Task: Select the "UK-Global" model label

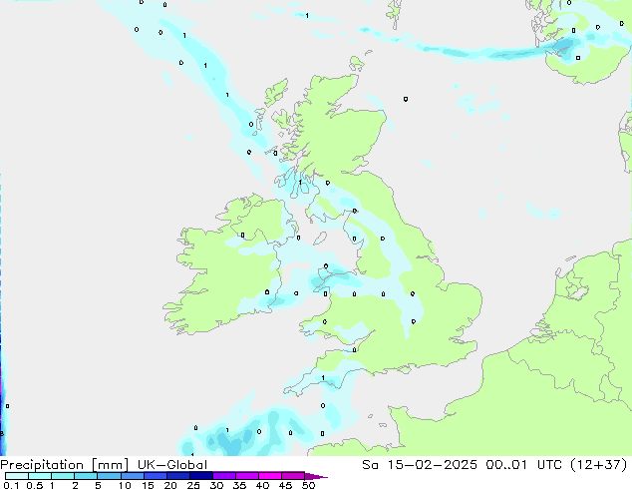Action: [172, 465]
